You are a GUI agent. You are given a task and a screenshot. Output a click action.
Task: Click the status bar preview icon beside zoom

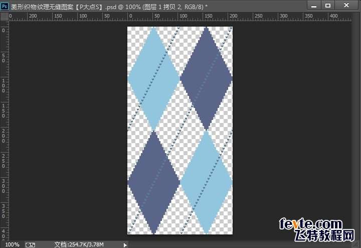31,244
